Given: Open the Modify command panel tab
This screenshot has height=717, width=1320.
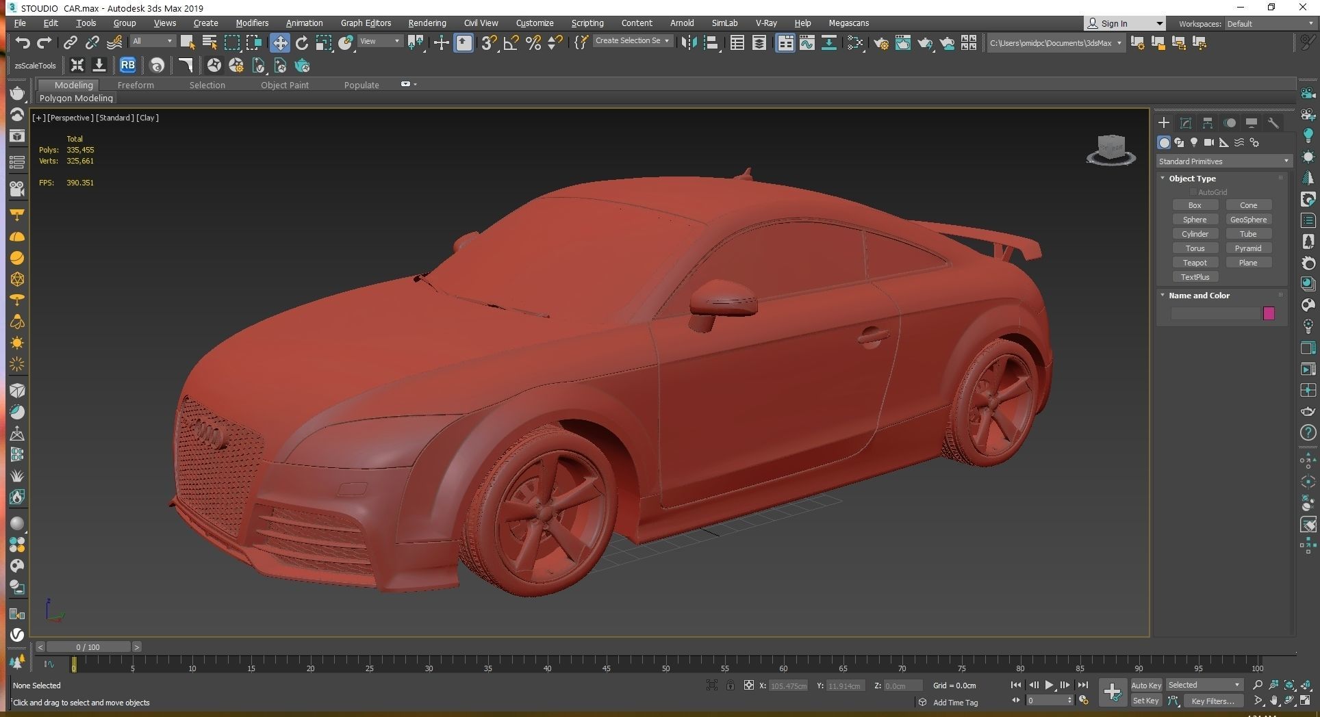Looking at the screenshot, I should pyautogui.click(x=1186, y=122).
